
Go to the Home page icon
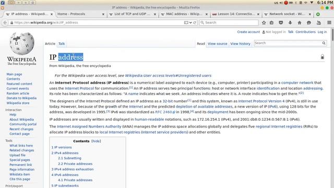coord(300,22)
